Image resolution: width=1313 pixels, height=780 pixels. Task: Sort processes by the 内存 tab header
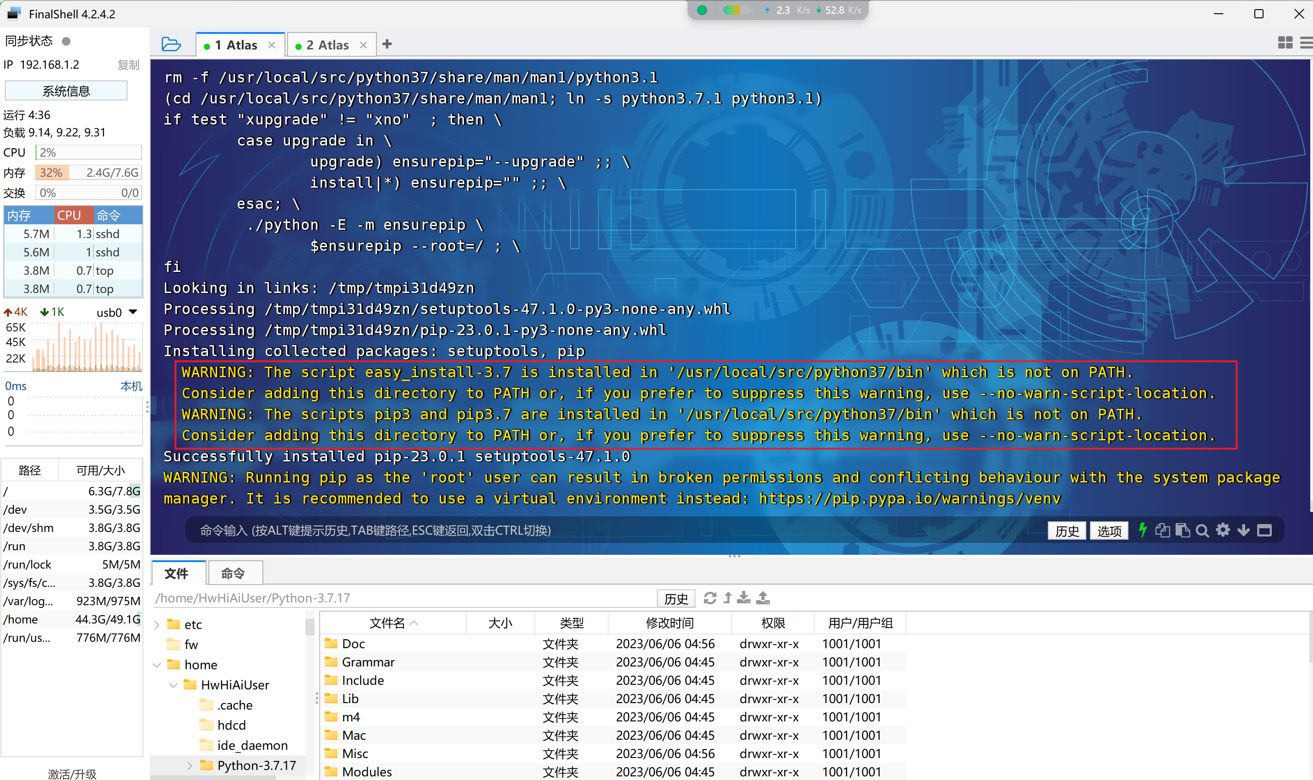pyautogui.click(x=29, y=216)
